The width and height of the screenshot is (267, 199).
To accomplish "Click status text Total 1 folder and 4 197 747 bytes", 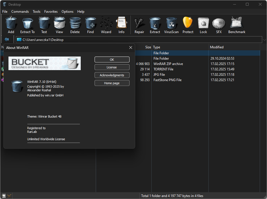I will click(x=172, y=196).
